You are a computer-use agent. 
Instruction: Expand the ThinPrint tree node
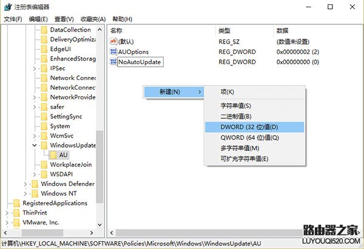(7, 213)
